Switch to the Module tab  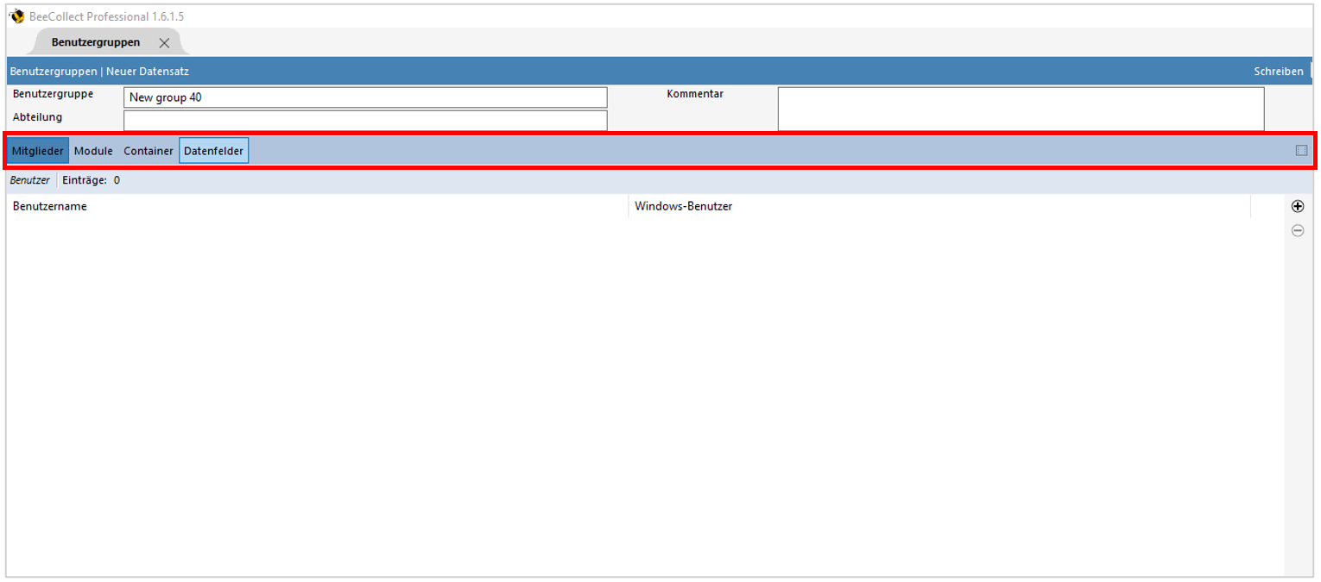point(92,150)
